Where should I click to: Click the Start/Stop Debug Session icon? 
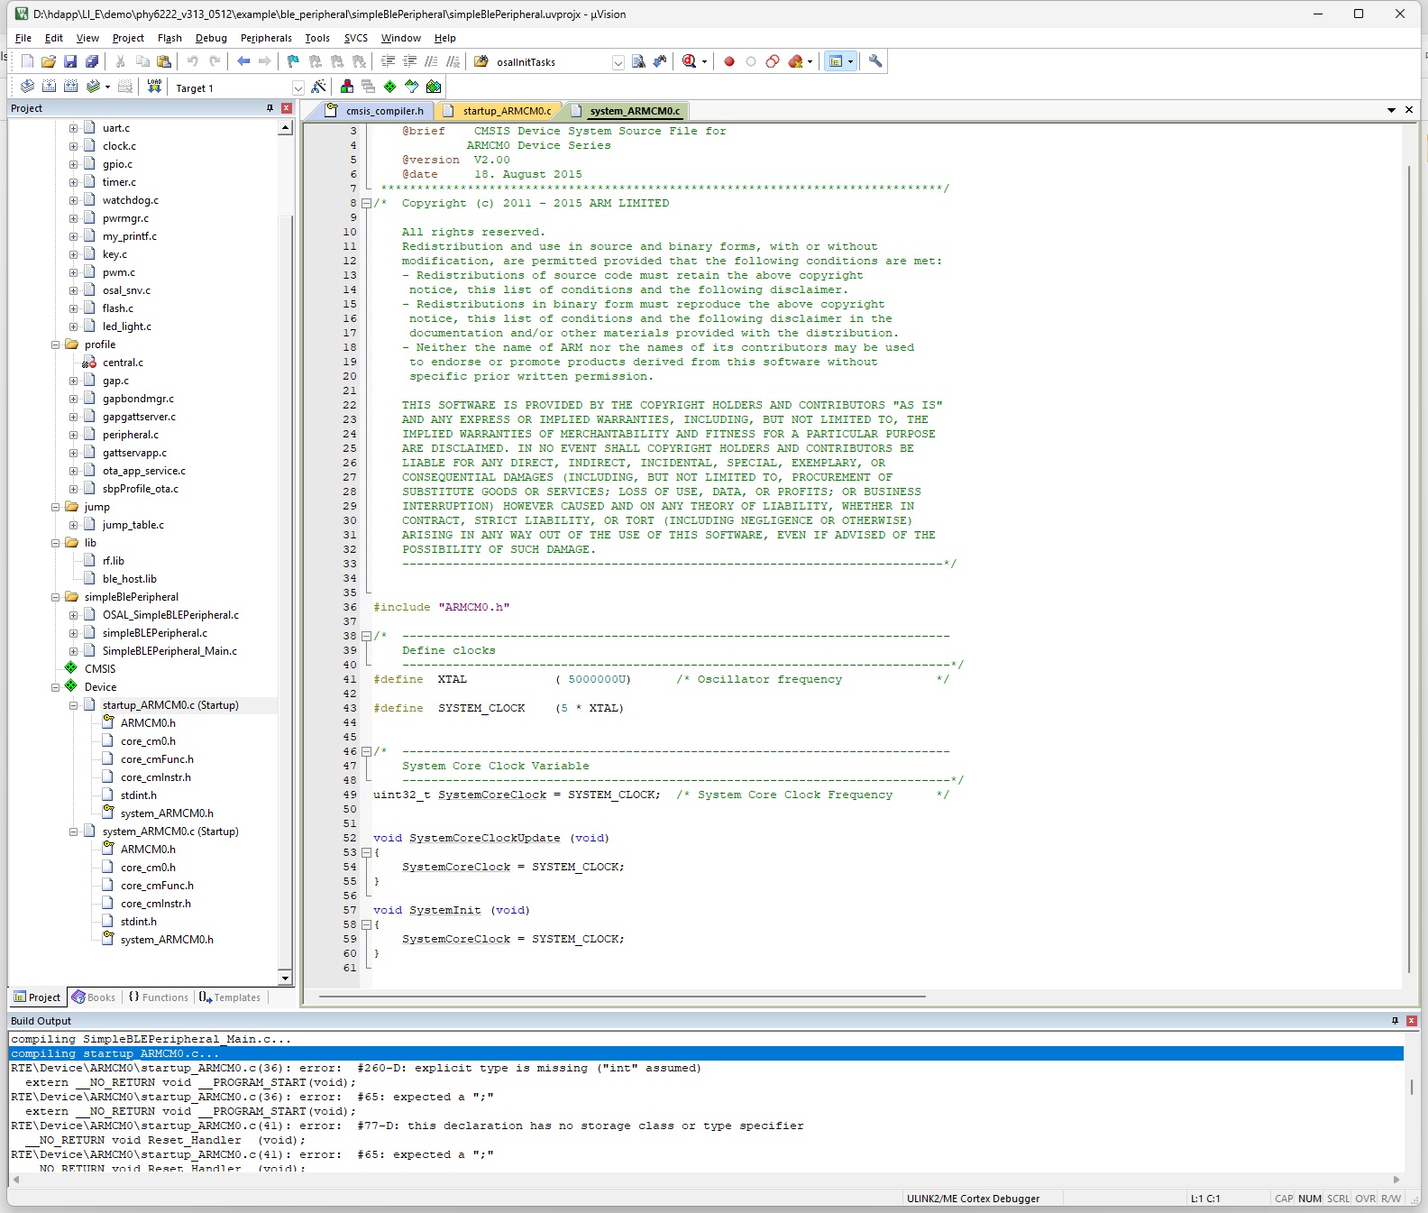pyautogui.click(x=691, y=61)
